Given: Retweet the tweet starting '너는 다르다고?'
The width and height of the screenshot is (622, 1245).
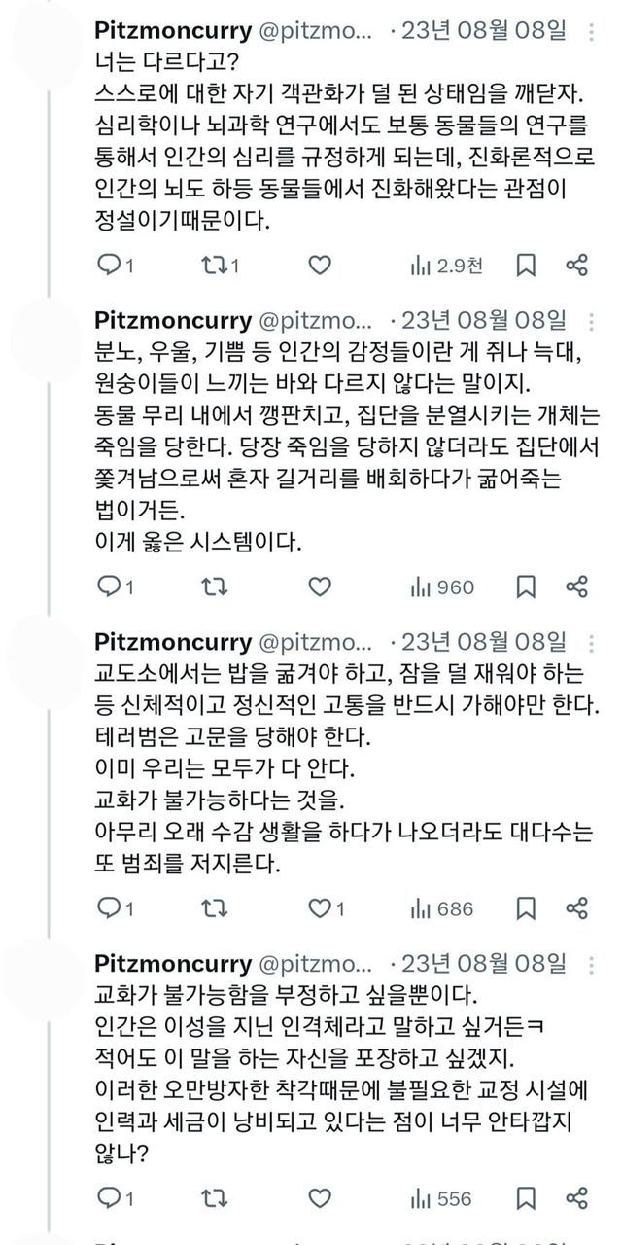Looking at the screenshot, I should coord(214,265).
